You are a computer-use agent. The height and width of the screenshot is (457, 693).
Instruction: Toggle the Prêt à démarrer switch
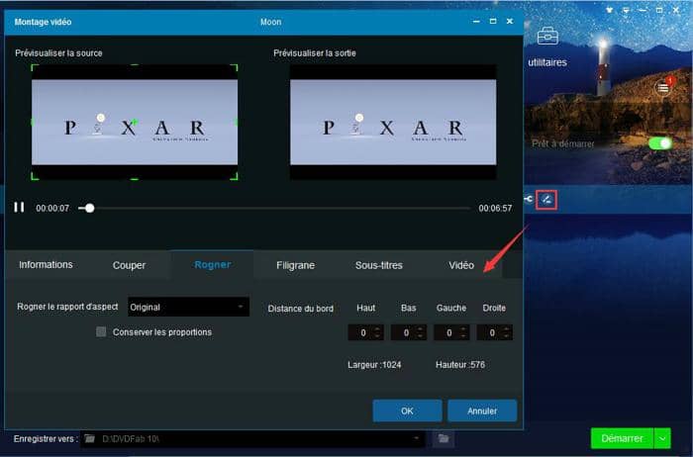(x=660, y=143)
